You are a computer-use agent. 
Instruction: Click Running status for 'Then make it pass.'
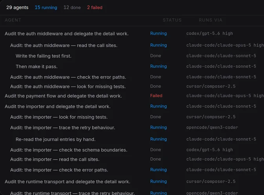tap(158, 66)
